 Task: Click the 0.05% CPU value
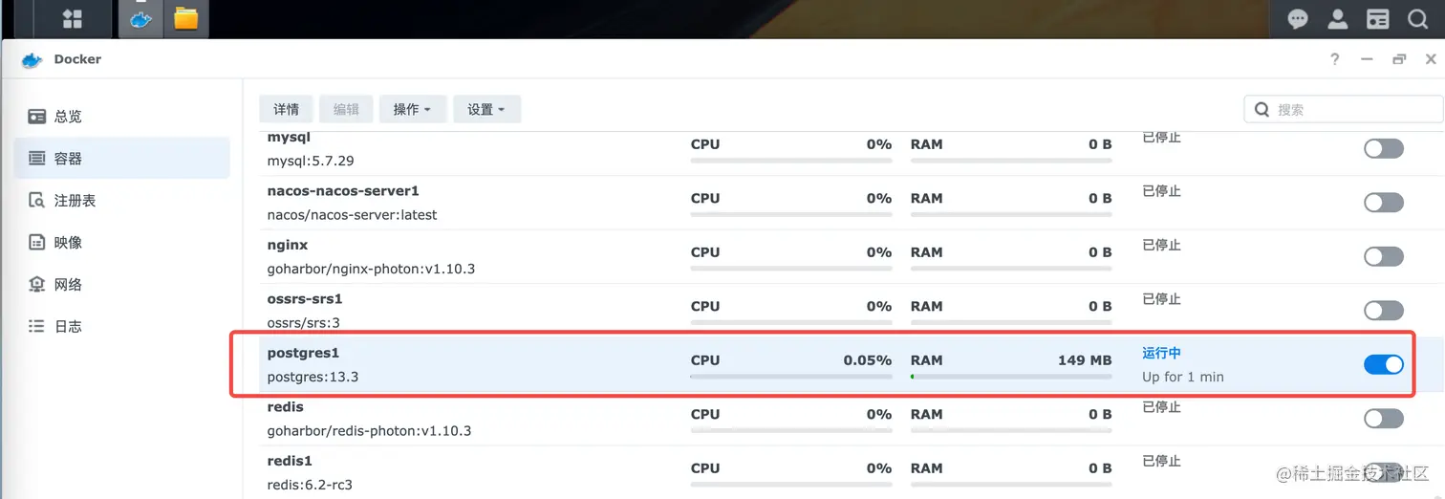click(x=868, y=360)
